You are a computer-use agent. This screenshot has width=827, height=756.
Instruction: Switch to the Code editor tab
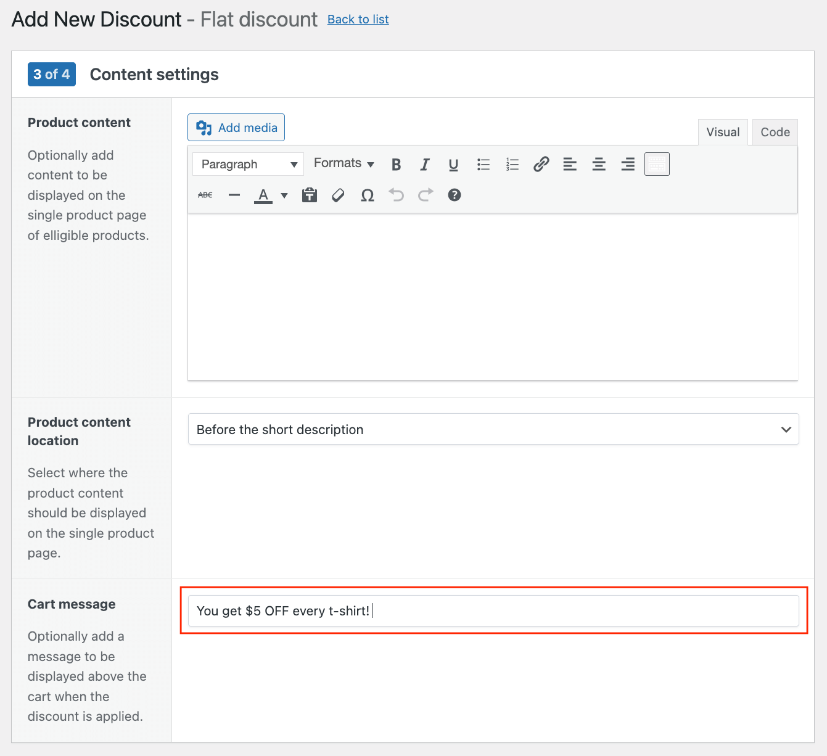tap(775, 132)
